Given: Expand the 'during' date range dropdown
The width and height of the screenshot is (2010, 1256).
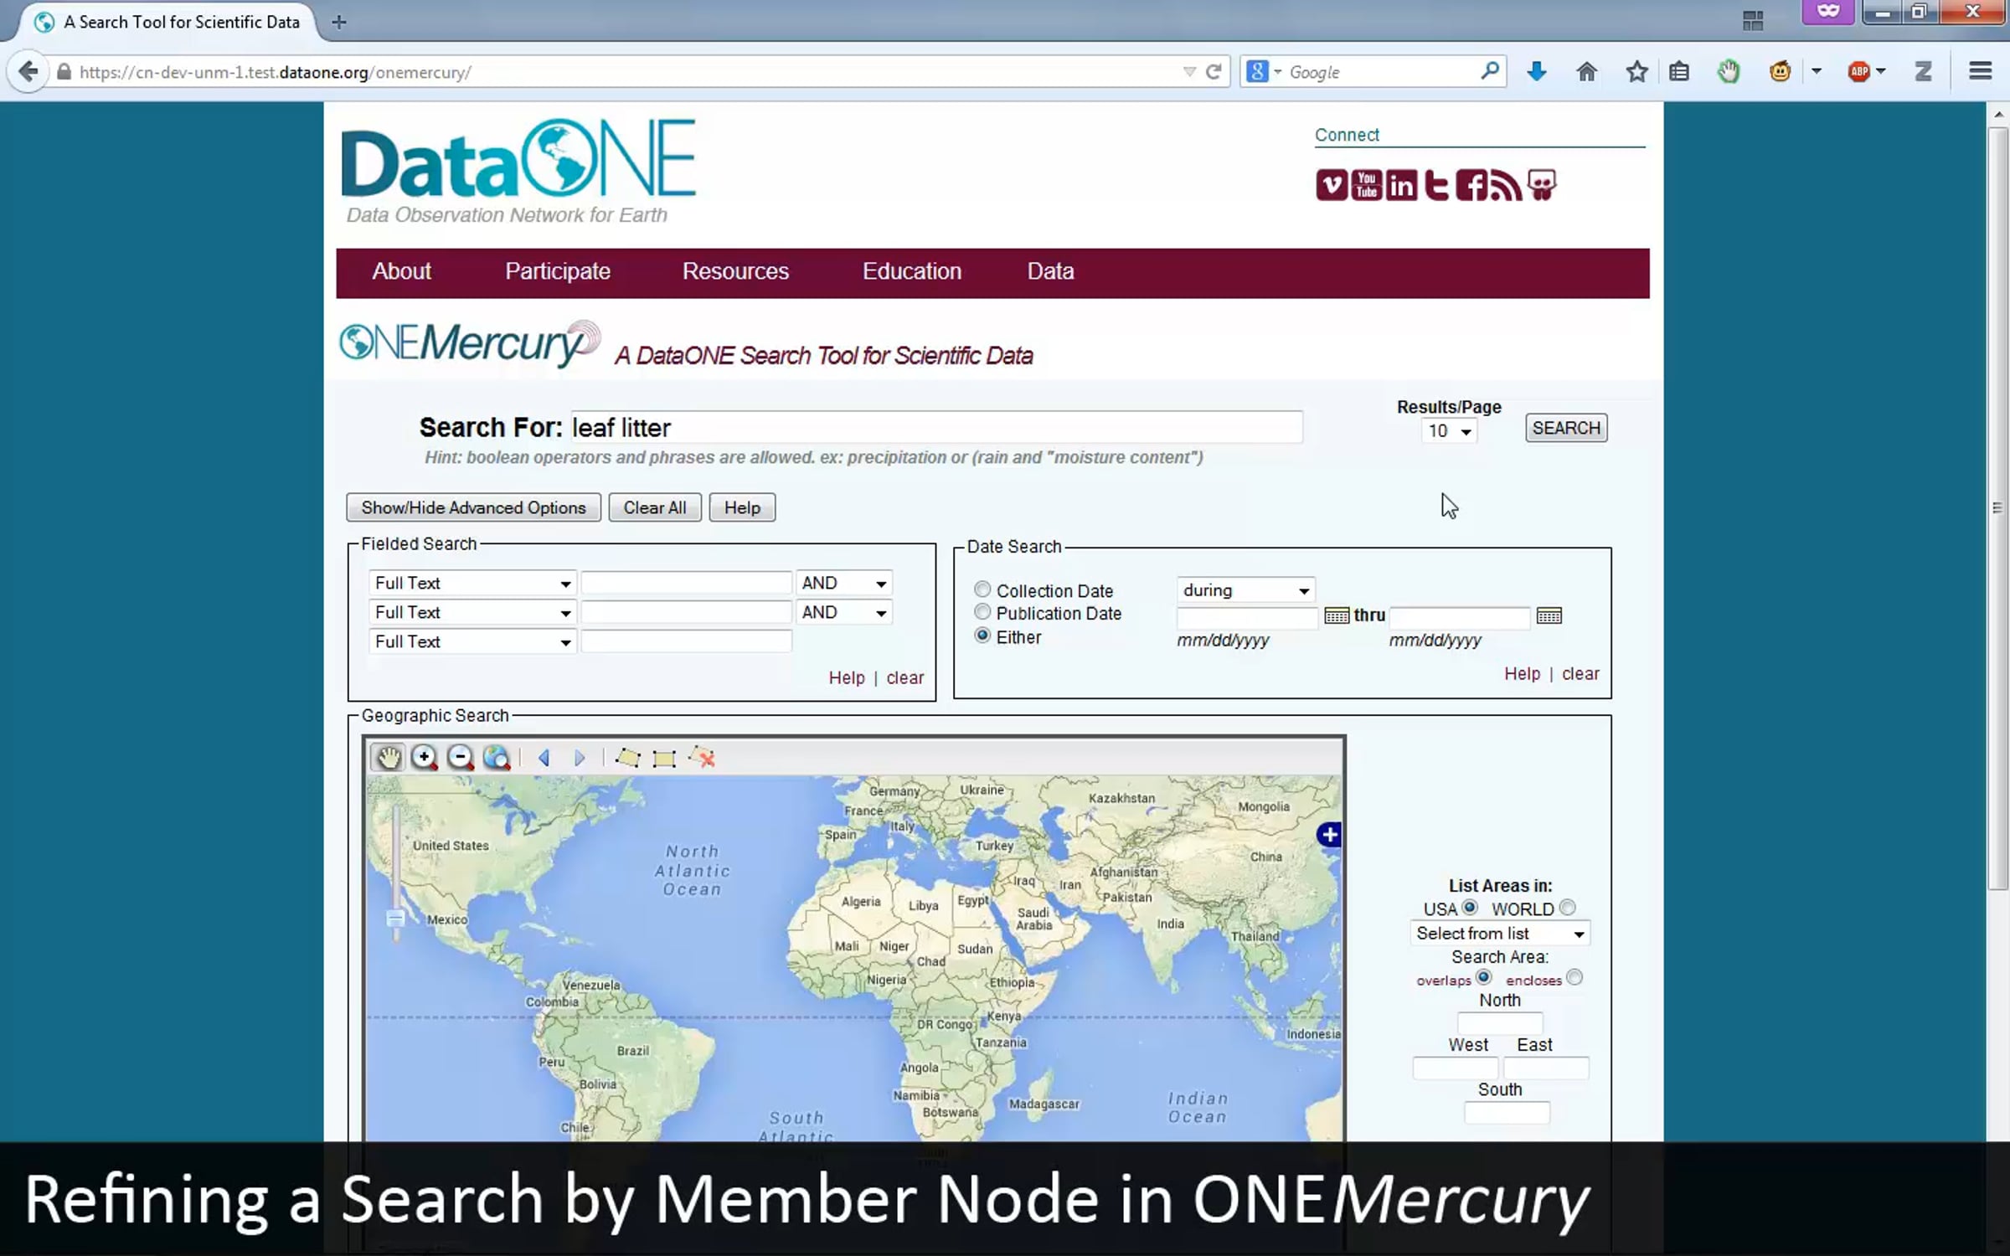Looking at the screenshot, I should pos(1245,590).
